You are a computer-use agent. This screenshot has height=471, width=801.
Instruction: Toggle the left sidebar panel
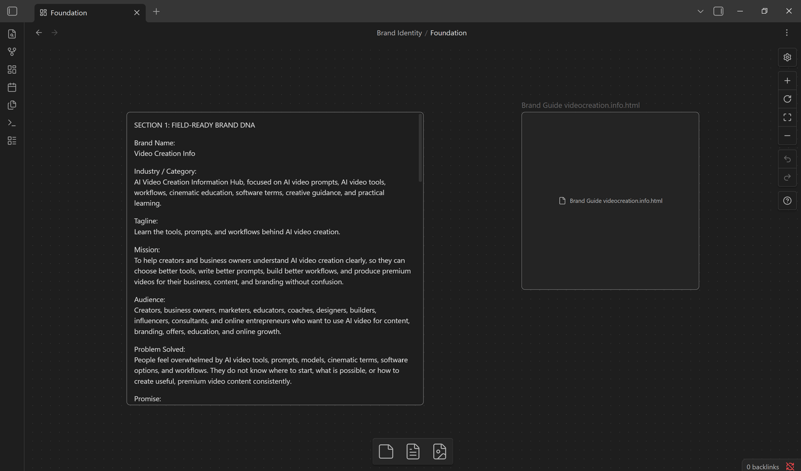[12, 11]
